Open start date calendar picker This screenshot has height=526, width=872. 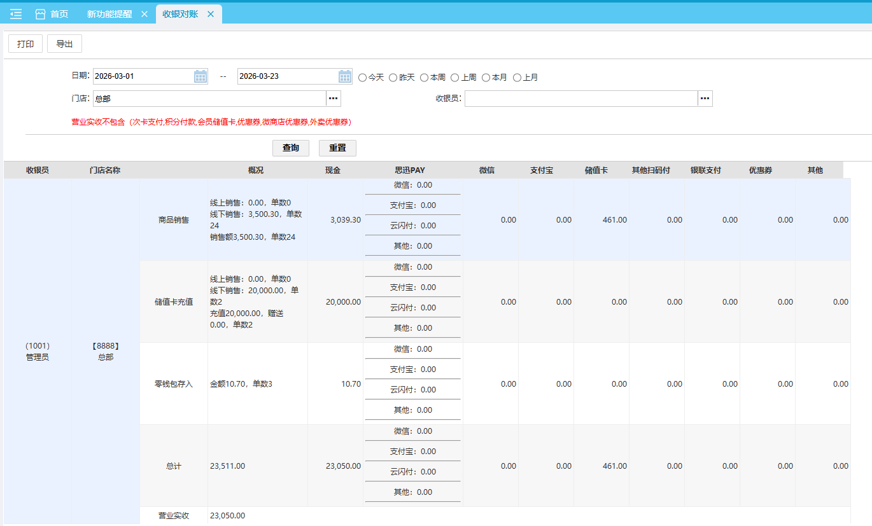point(200,76)
